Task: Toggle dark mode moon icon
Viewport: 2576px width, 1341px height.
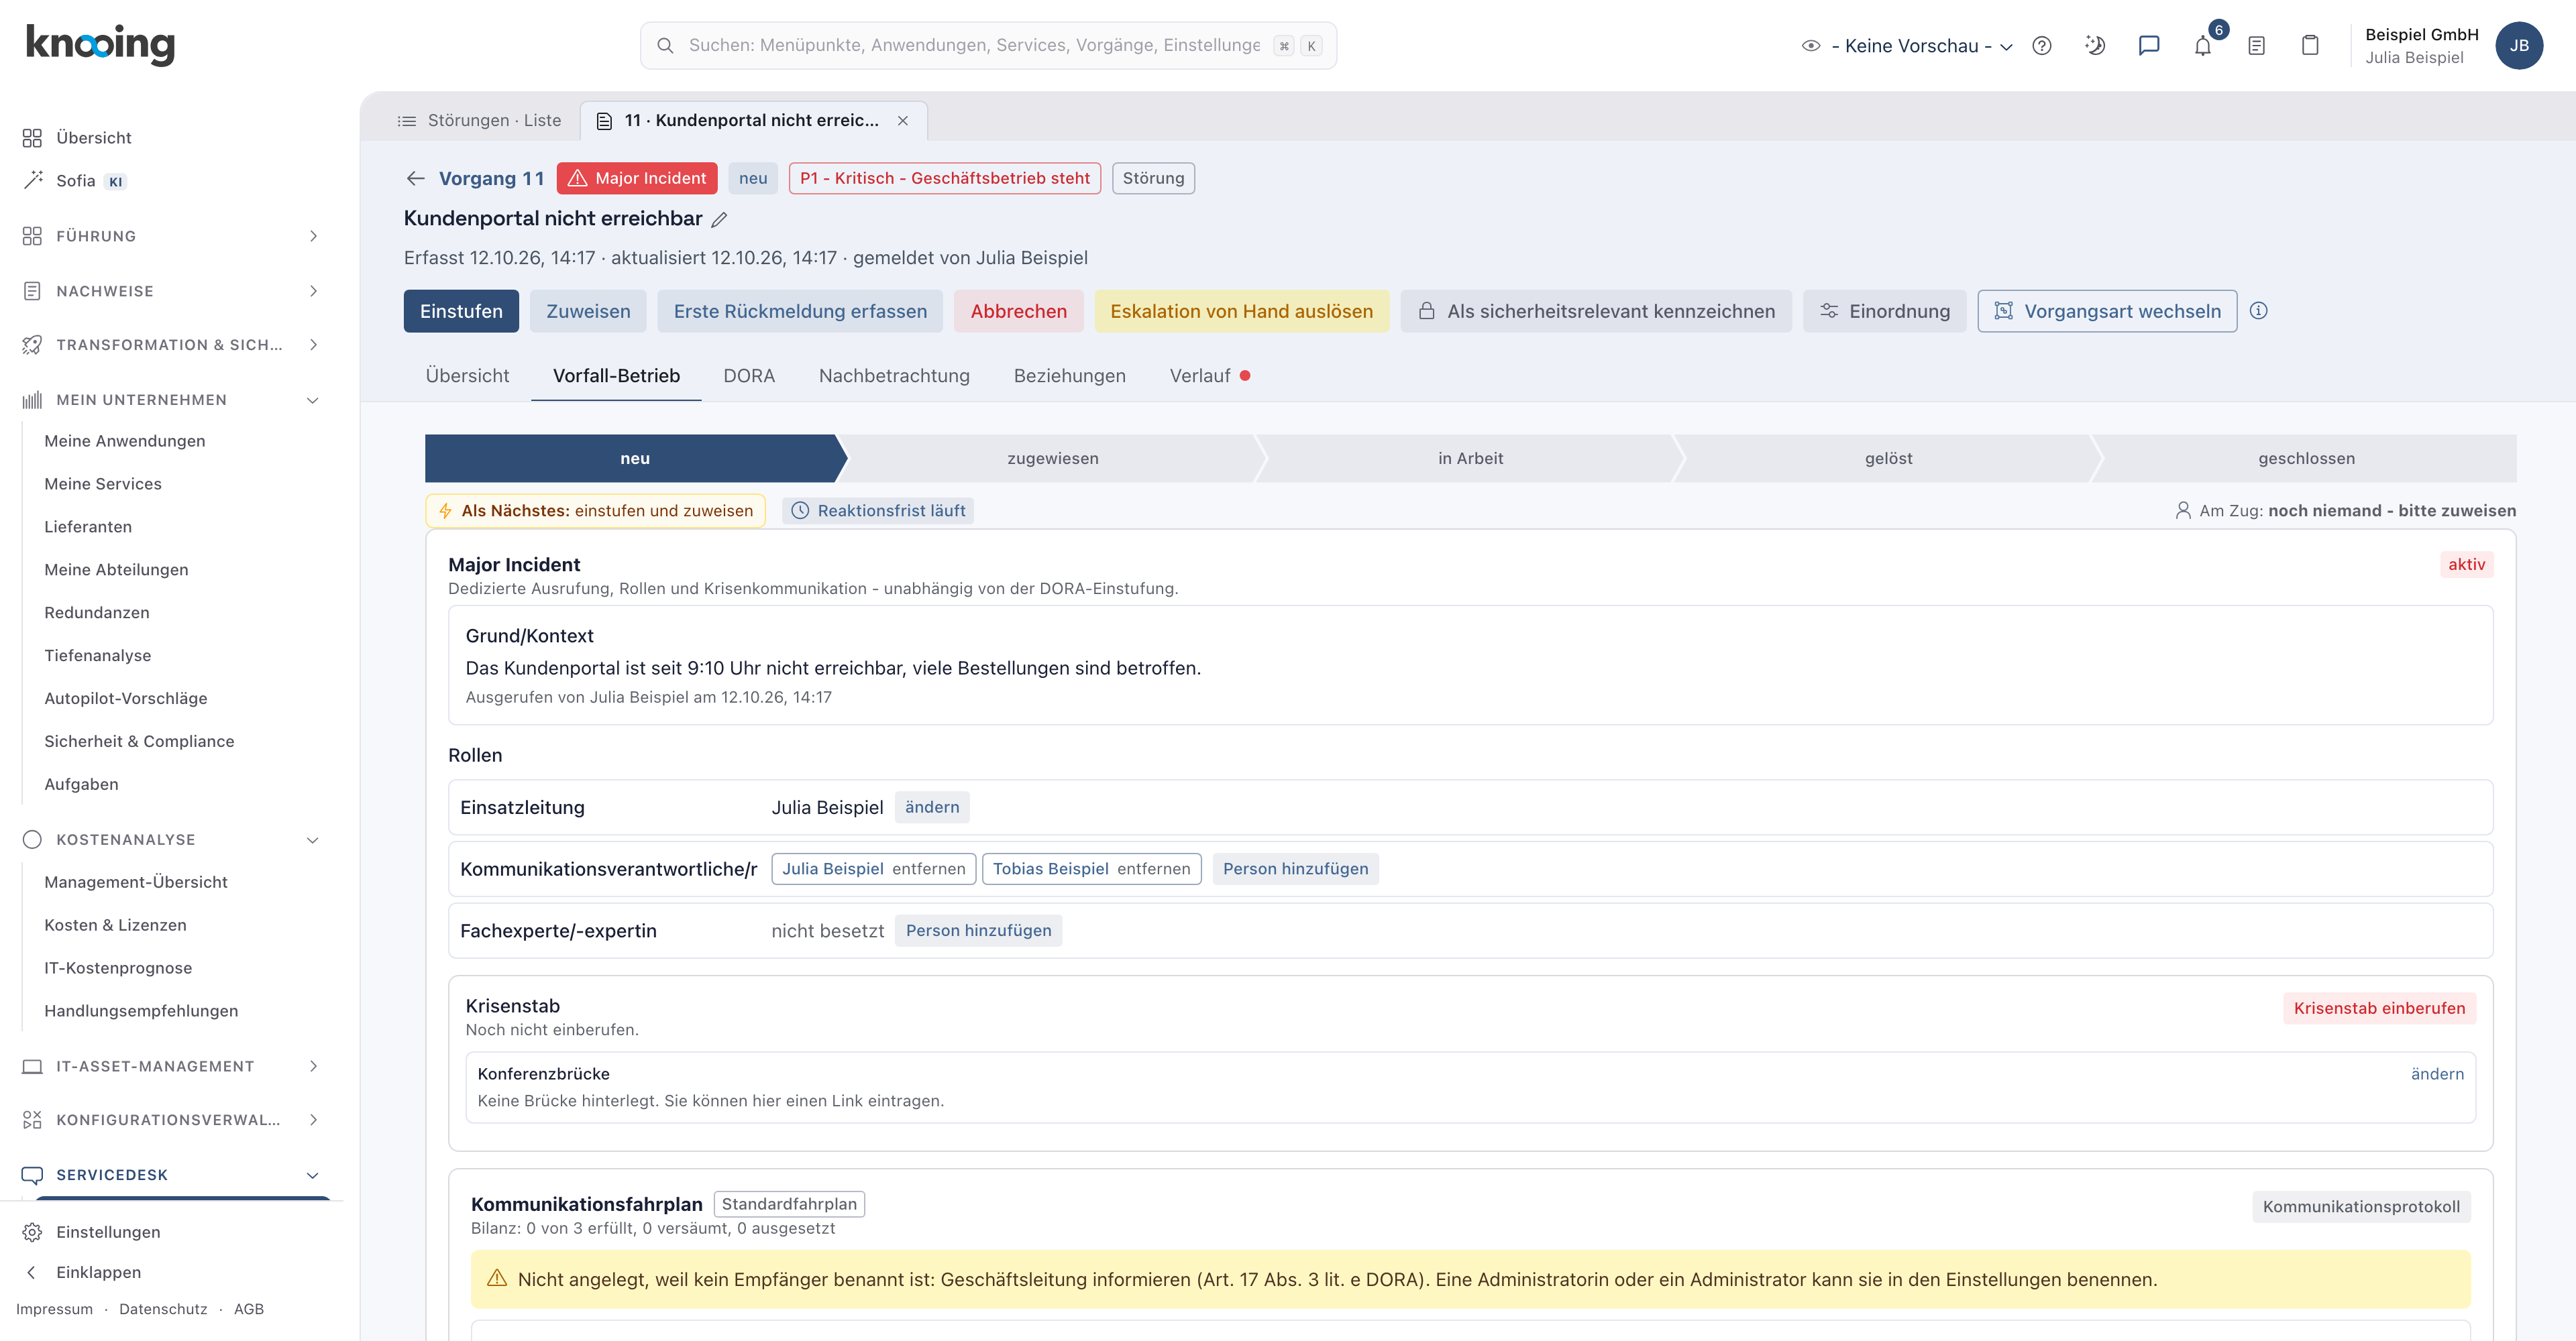Action: [x=2095, y=46]
